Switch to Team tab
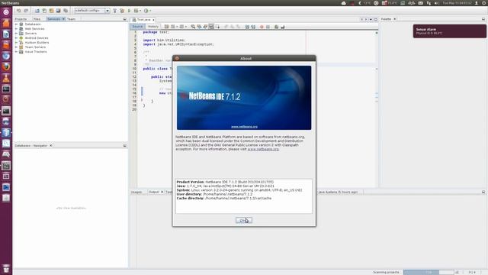Screen dimensions: 488x275 pyautogui.click(x=71, y=19)
